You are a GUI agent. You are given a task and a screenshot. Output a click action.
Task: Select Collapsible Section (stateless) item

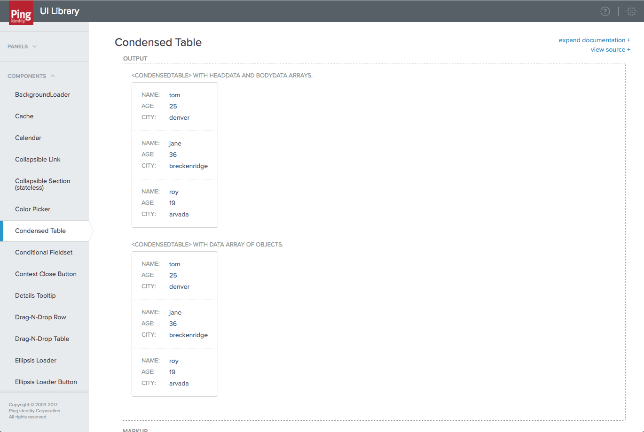tap(42, 184)
